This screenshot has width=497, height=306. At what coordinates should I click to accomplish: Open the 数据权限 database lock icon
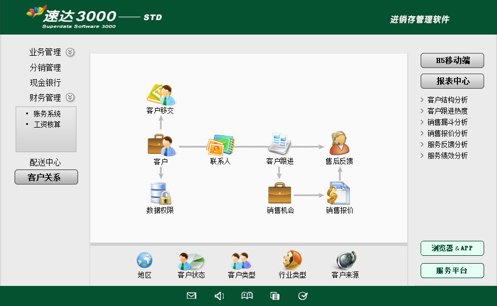[x=161, y=193]
